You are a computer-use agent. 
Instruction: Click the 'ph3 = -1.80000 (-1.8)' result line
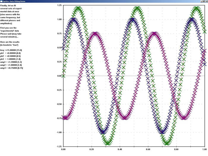coord(10,59)
